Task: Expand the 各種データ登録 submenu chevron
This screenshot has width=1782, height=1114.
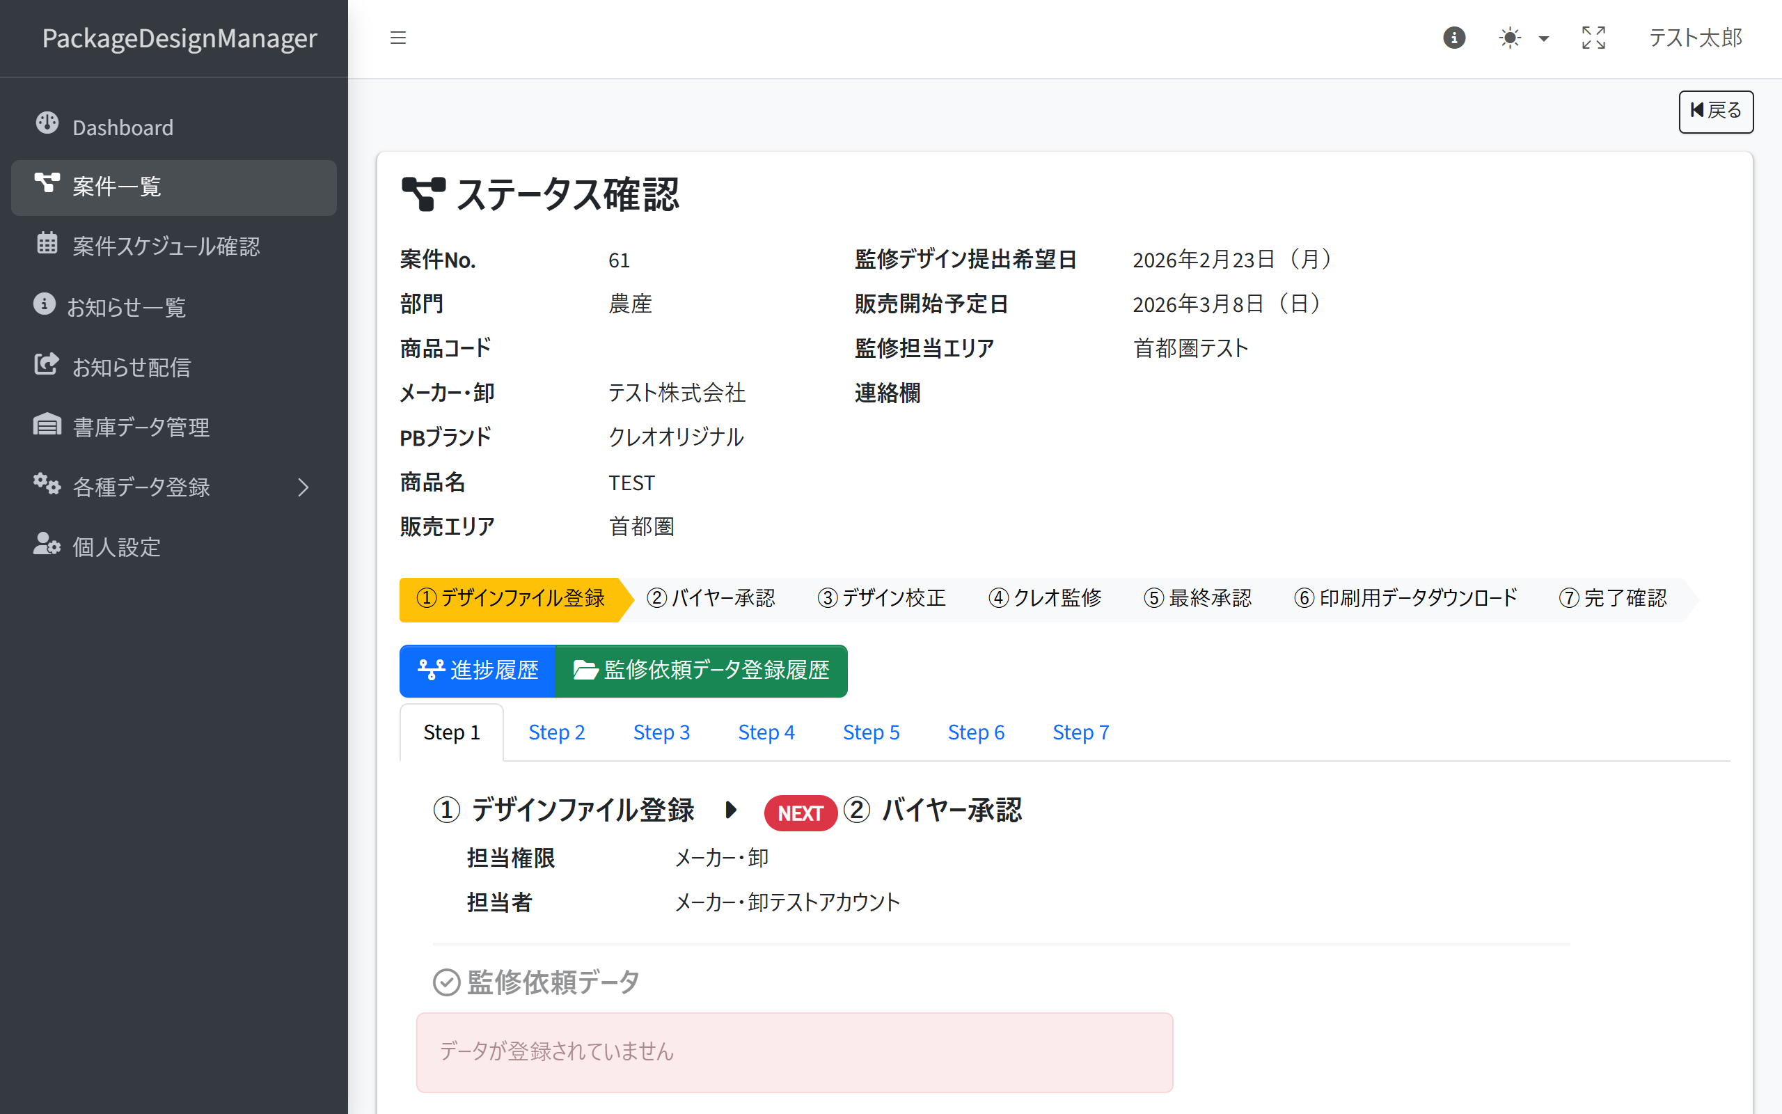Action: pyautogui.click(x=303, y=487)
